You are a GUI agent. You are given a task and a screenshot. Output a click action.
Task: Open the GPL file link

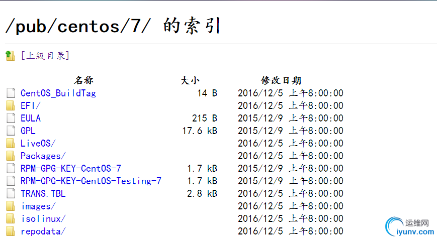(28, 131)
